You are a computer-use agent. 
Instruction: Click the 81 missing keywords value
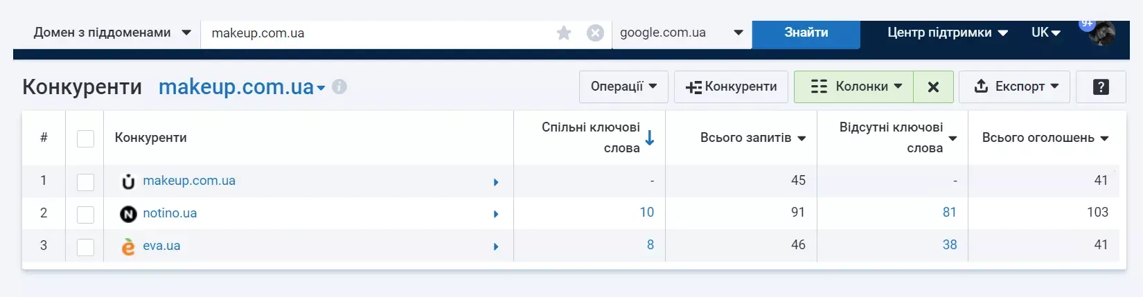(950, 213)
